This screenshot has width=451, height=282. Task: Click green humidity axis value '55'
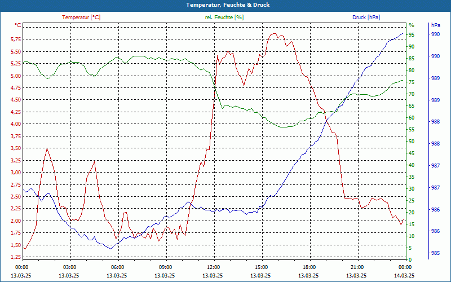point(412,130)
